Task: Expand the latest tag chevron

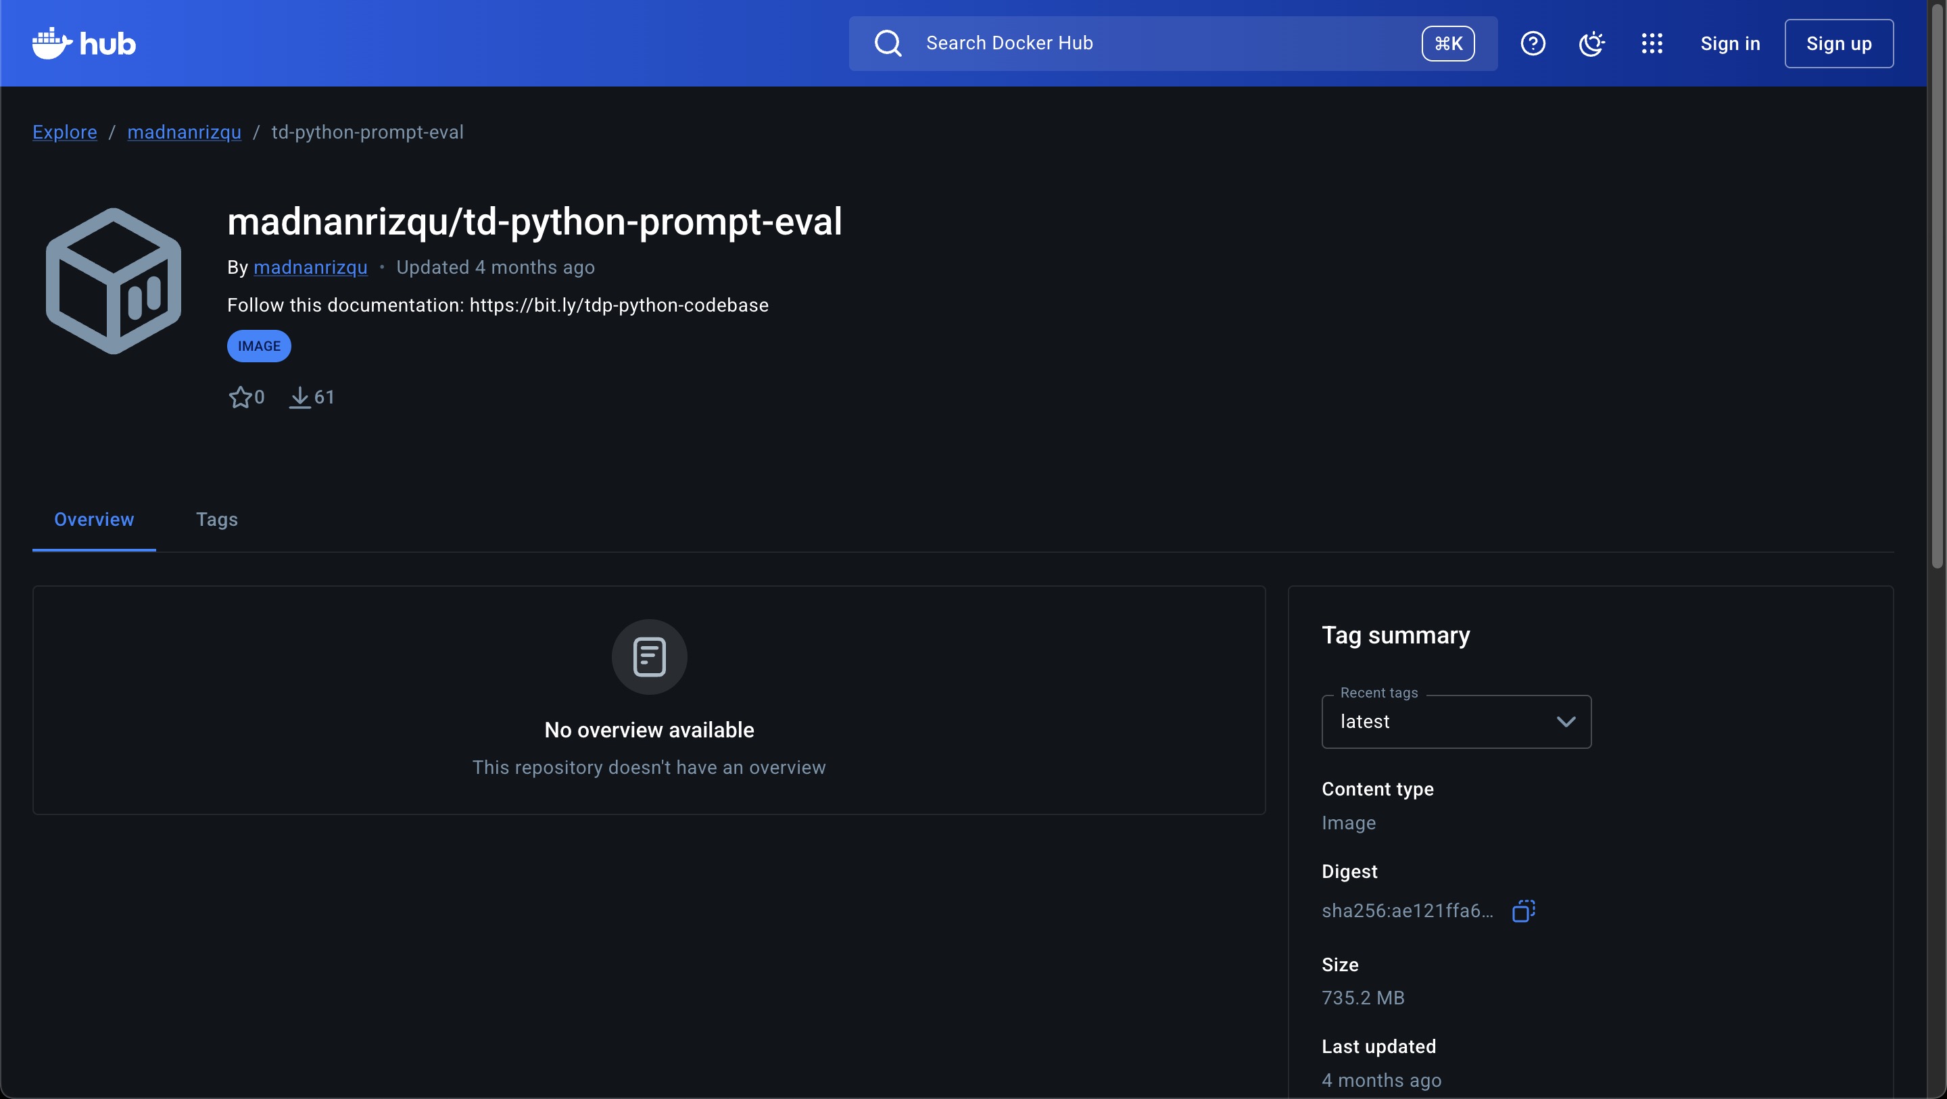Action: (x=1566, y=721)
